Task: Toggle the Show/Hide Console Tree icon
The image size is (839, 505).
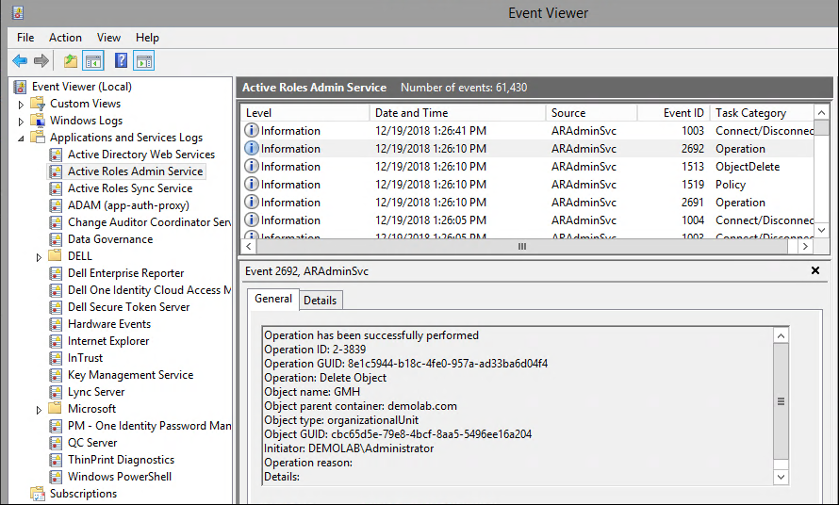Action: click(x=93, y=61)
